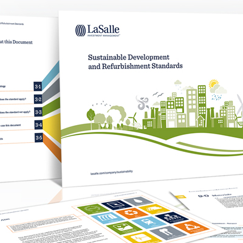Select section tab 3·1
Image resolution: width=243 pixels, height=243 pixels.
38,86
